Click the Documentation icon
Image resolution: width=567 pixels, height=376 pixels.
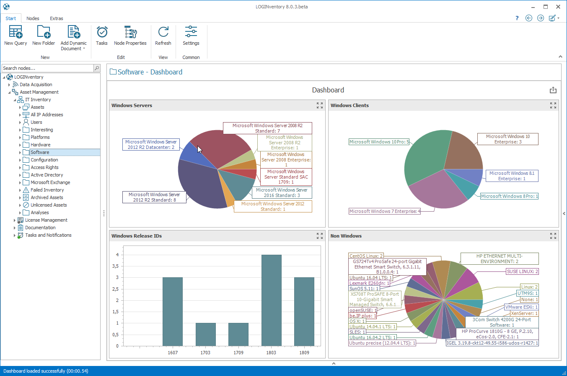click(x=21, y=228)
